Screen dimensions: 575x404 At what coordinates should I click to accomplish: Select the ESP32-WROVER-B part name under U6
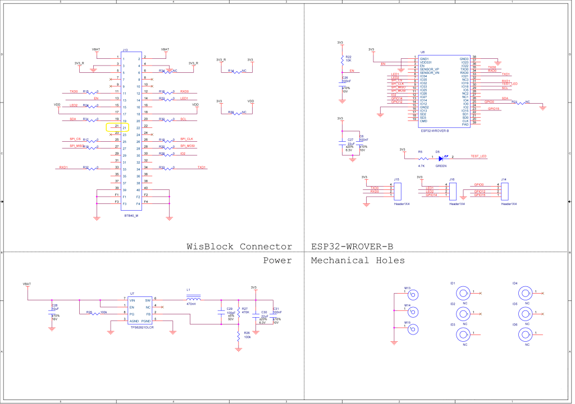[x=435, y=131]
